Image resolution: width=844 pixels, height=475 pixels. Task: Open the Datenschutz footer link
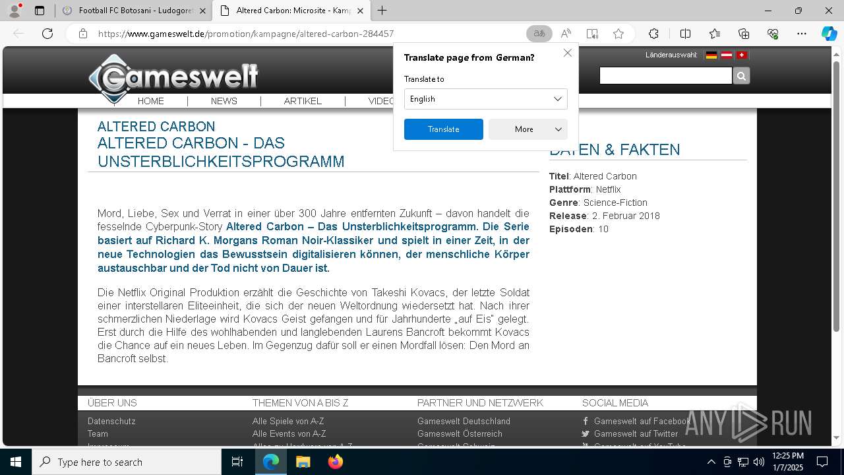point(111,421)
